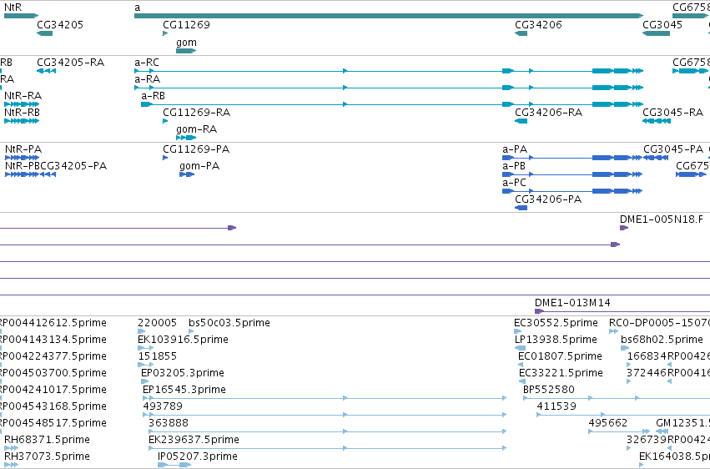Click the NtR gene label
Image resolution: width=710 pixels, height=469 pixels.
(13, 8)
